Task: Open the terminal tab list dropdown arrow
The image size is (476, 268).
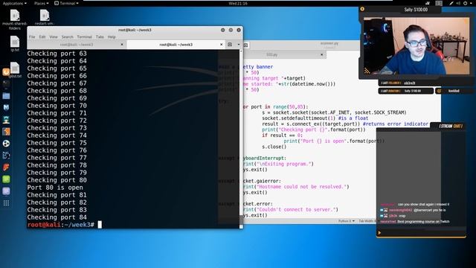Action: [x=239, y=45]
